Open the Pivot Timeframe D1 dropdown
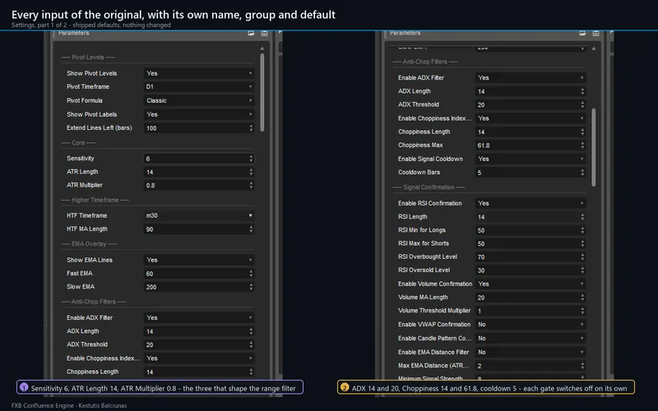 199,87
